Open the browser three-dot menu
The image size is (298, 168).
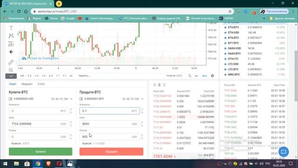pyautogui.click(x=293, y=11)
